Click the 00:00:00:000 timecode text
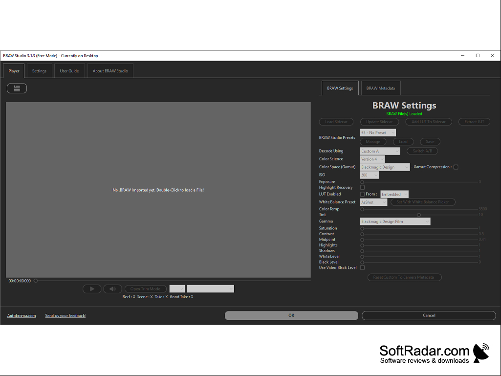The width and height of the screenshot is (501, 376). click(20, 281)
